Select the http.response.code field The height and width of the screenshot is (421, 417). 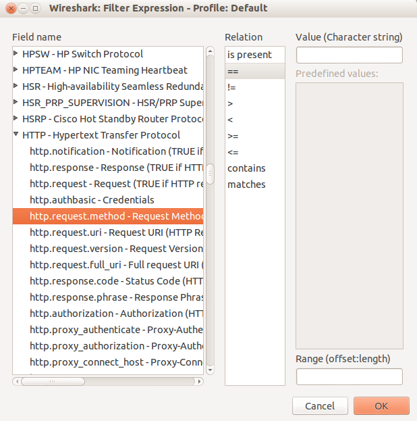(x=108, y=281)
